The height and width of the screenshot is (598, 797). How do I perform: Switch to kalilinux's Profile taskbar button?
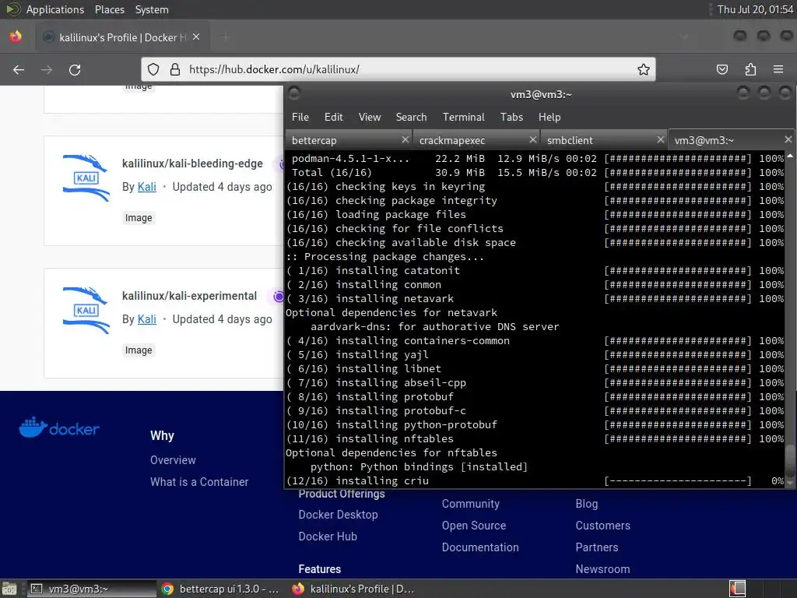(x=353, y=589)
